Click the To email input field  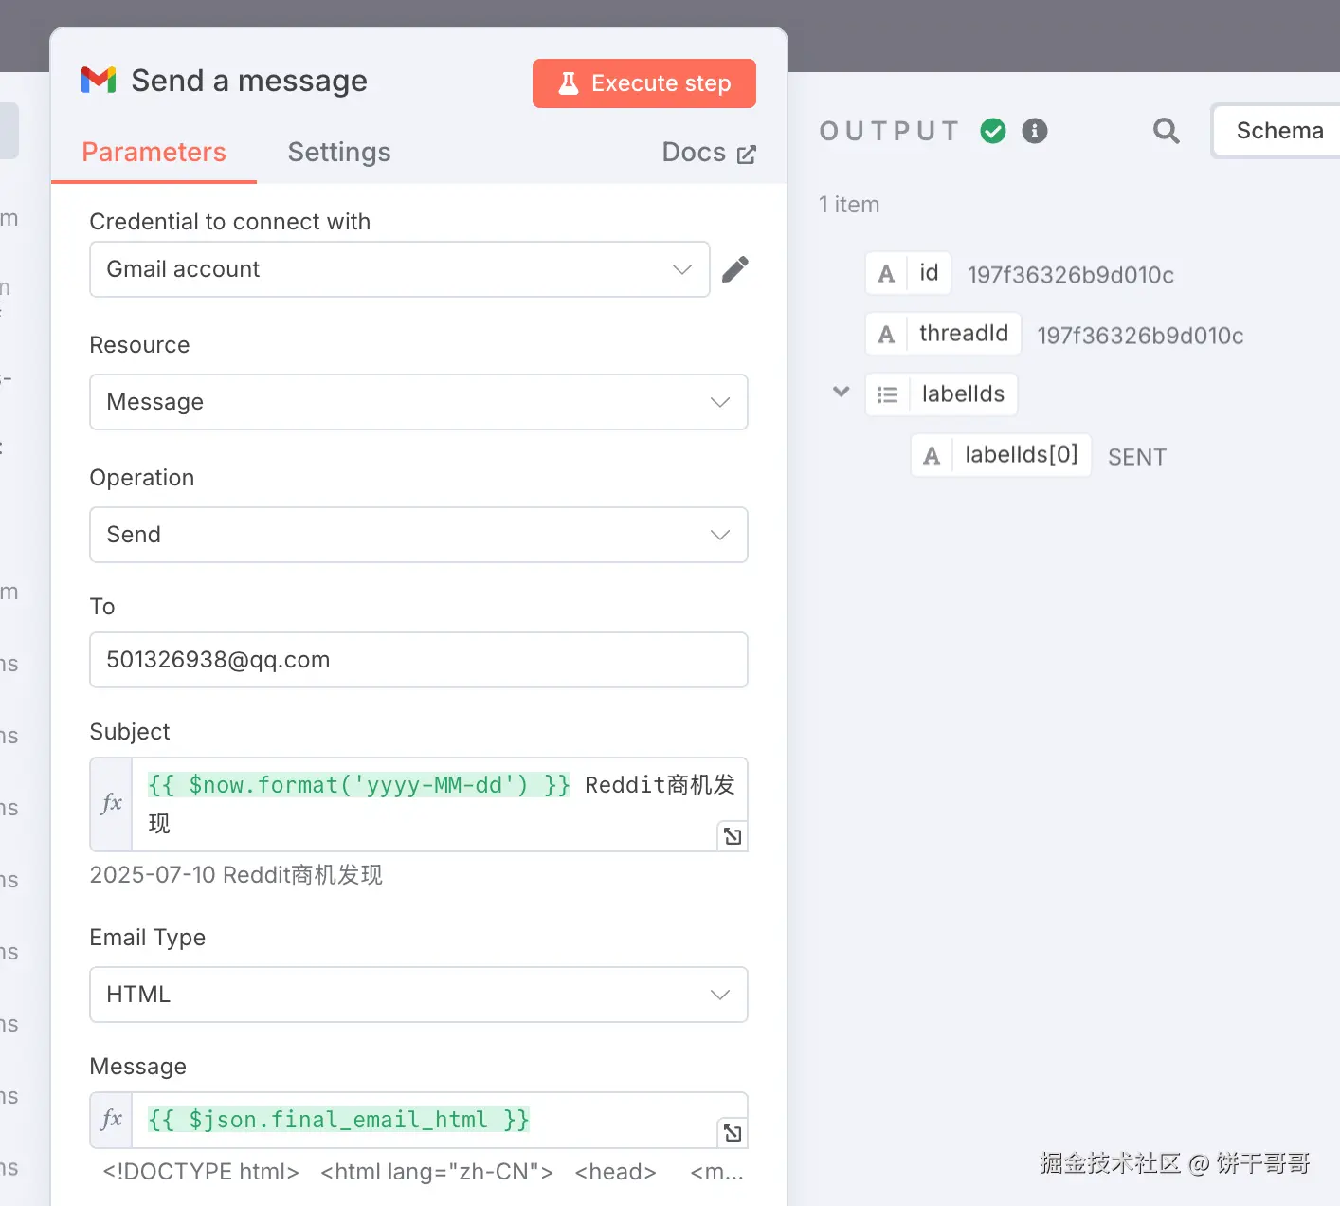tap(419, 660)
